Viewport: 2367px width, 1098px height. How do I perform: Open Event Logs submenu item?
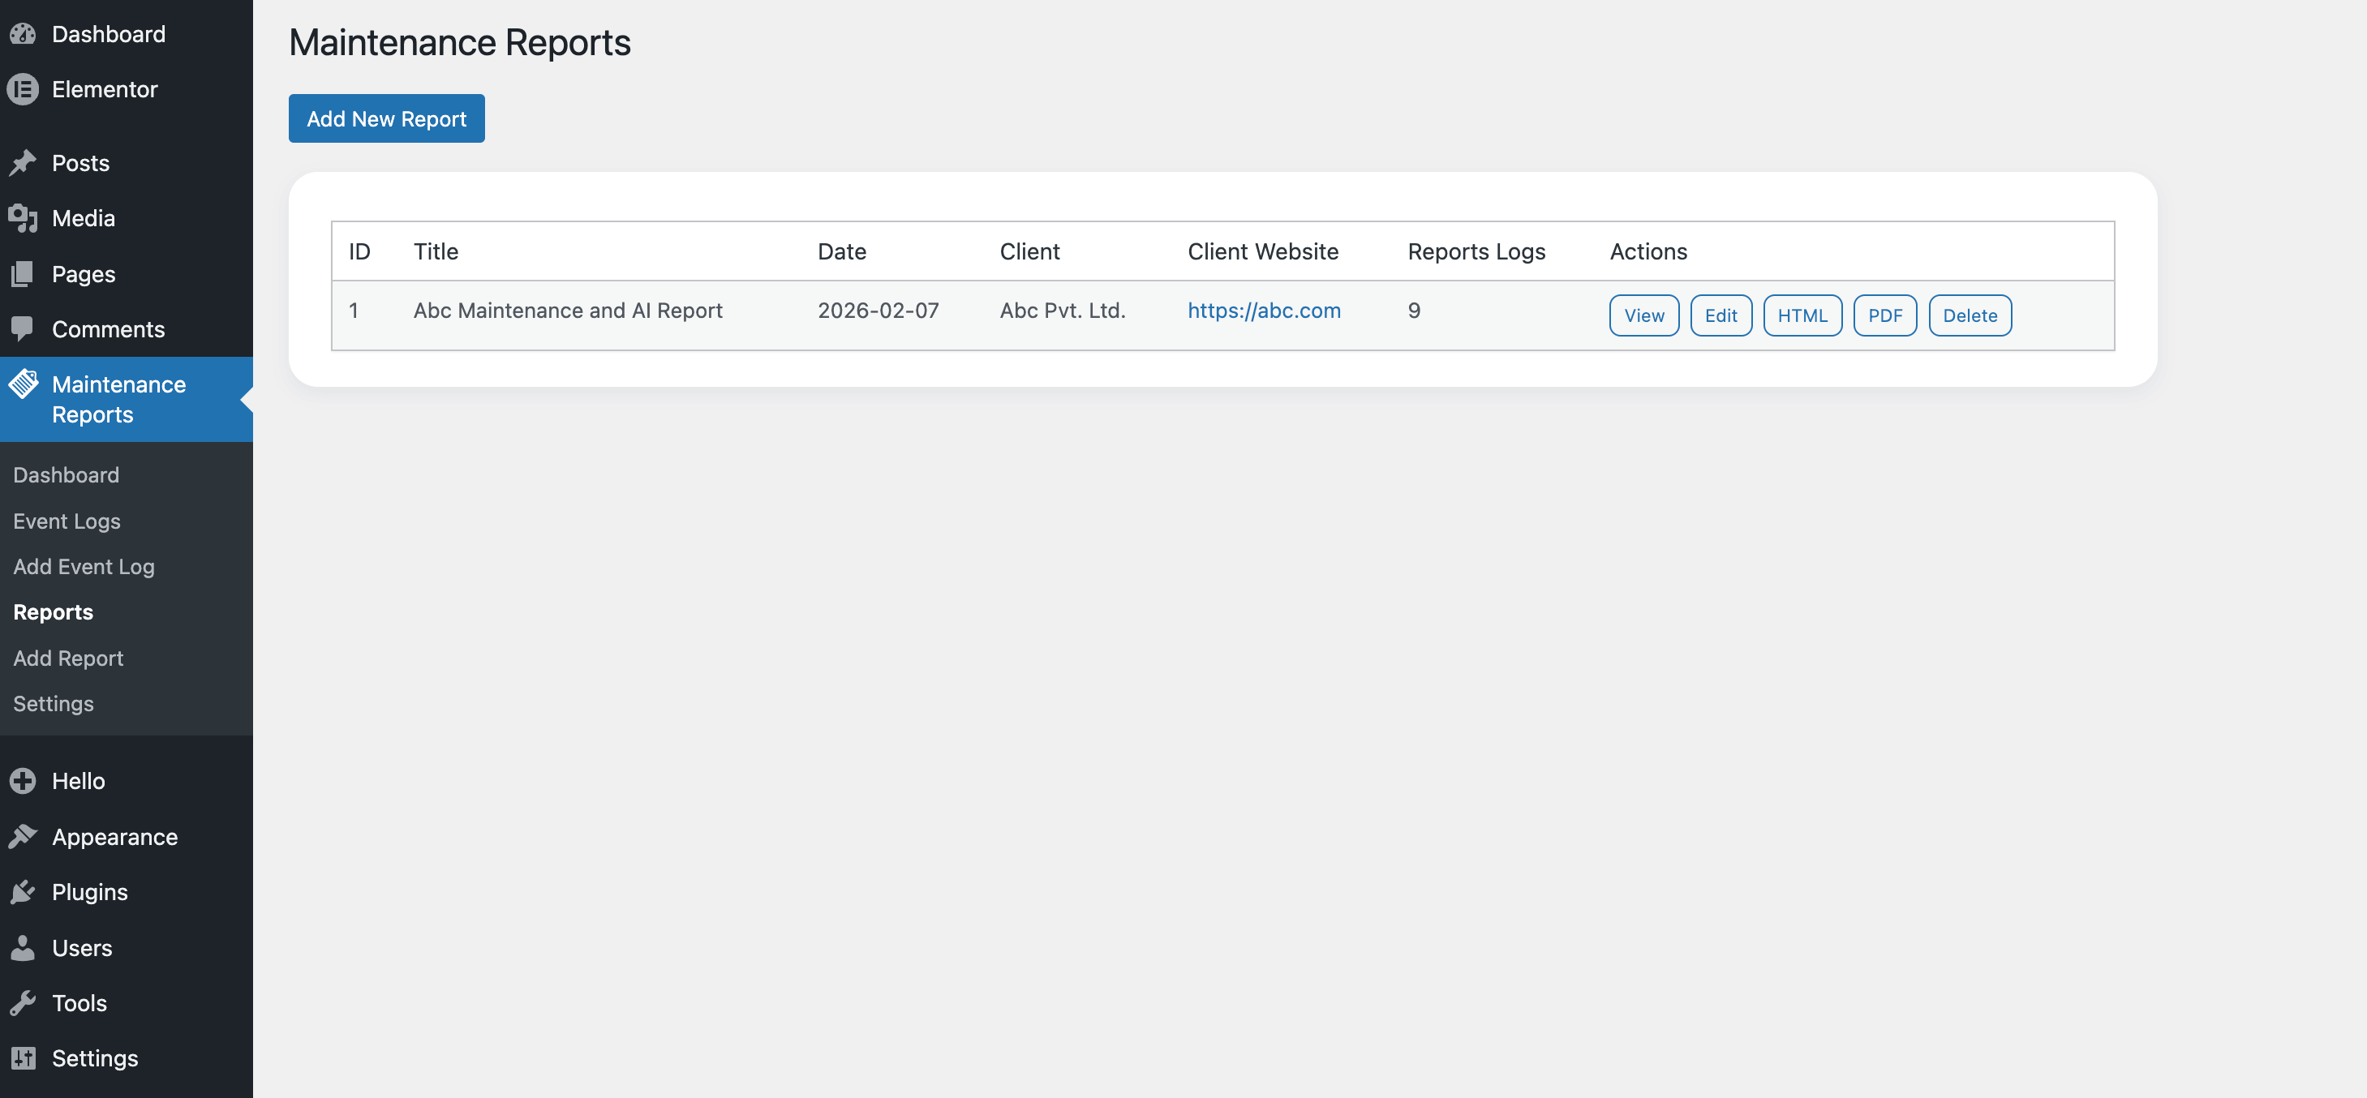pyautogui.click(x=67, y=521)
